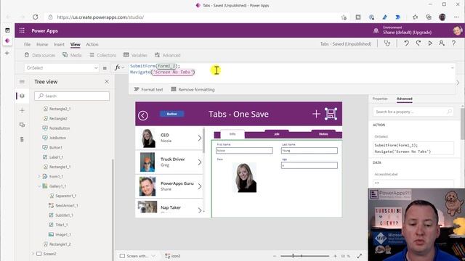Click the environment icon in header

(376, 30)
